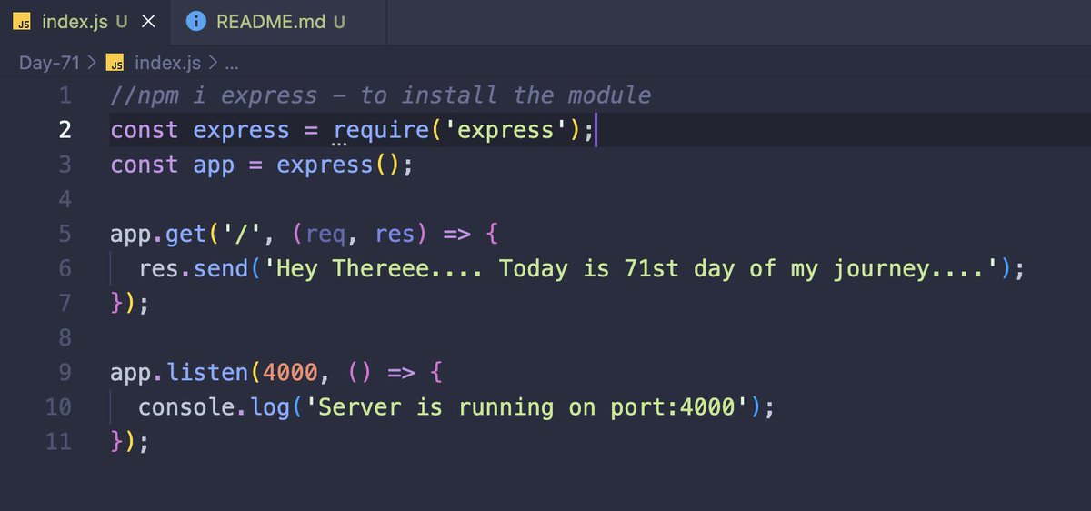Switch to the index.js editor tab

[85, 22]
